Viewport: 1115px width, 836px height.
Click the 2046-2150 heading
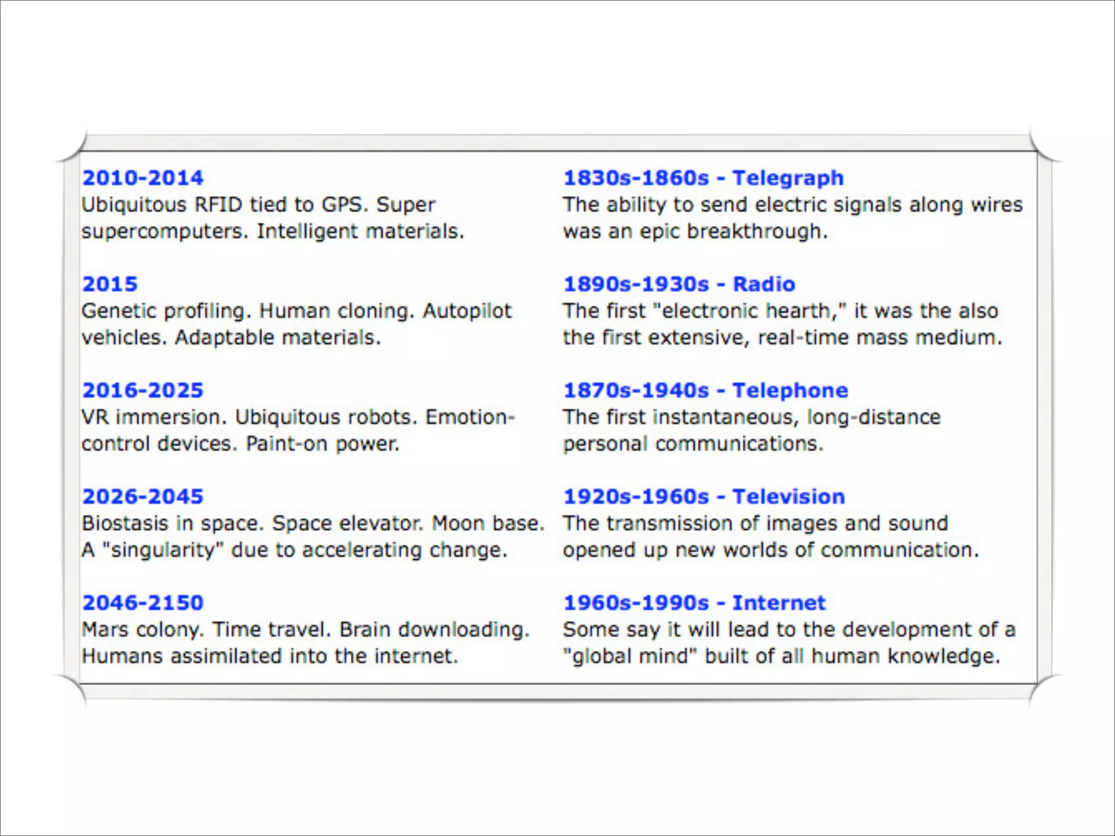pos(143,603)
